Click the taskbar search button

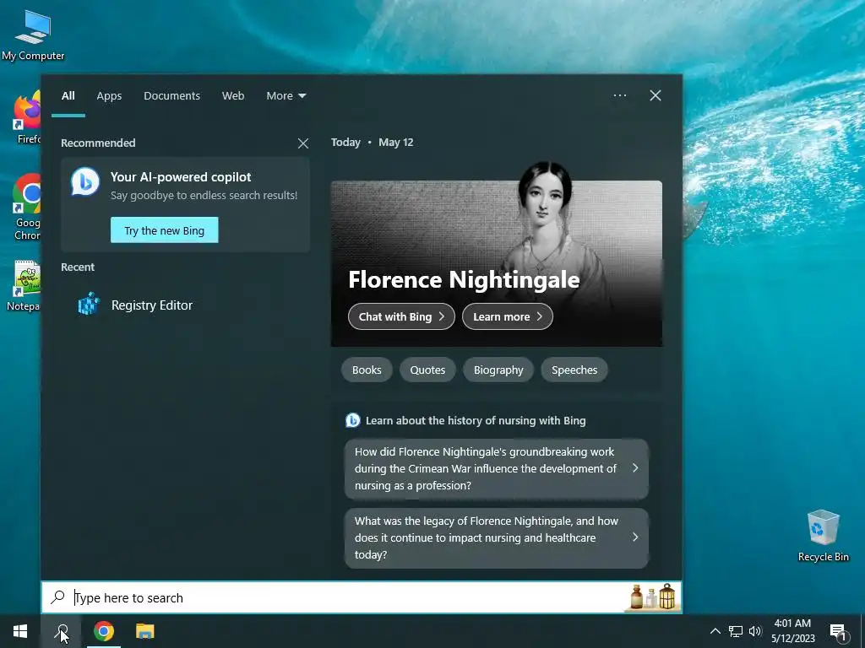click(61, 631)
